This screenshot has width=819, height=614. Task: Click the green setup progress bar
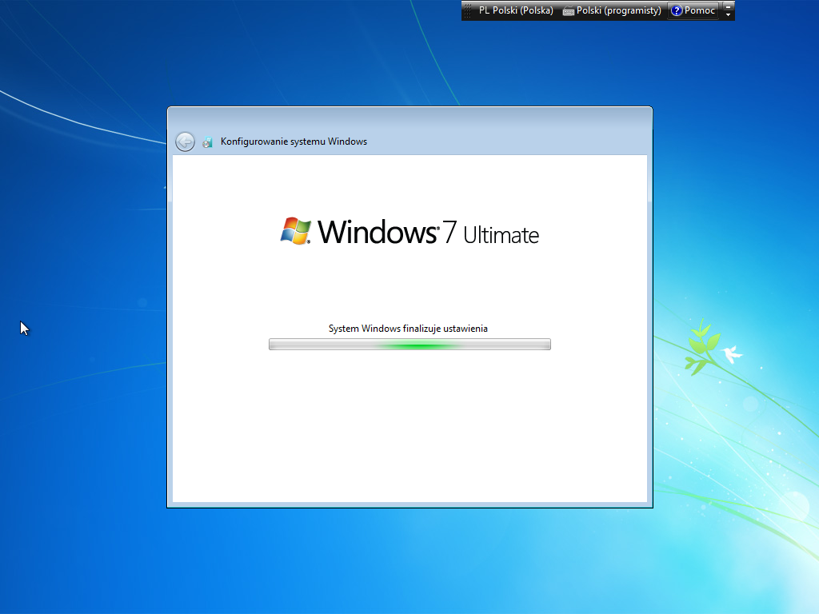(409, 344)
